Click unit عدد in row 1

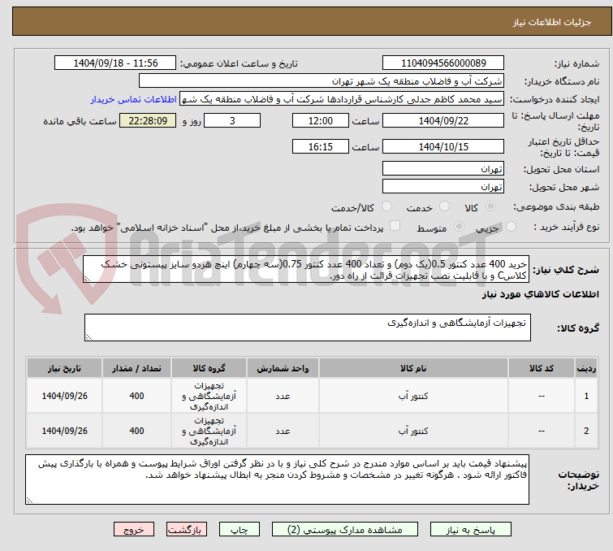pyautogui.click(x=283, y=396)
